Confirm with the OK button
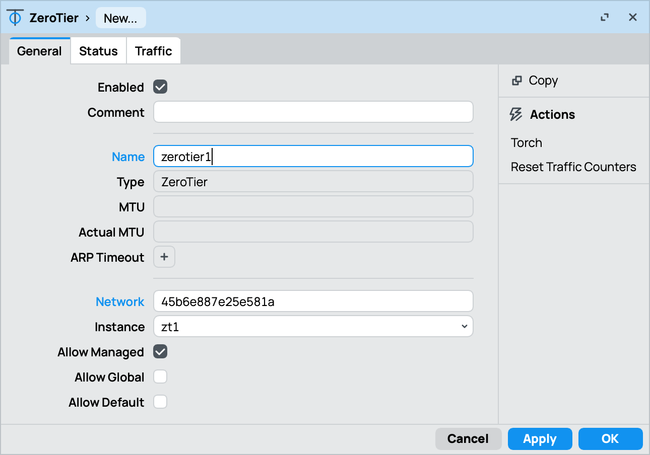The image size is (650, 455). pos(610,439)
